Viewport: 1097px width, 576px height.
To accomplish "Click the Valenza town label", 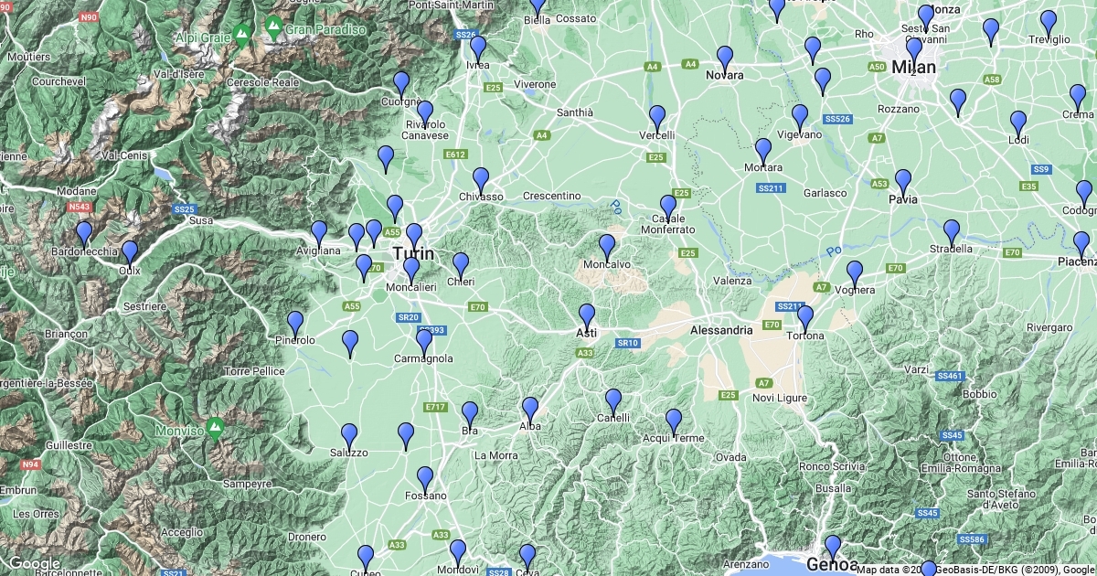I will point(732,282).
